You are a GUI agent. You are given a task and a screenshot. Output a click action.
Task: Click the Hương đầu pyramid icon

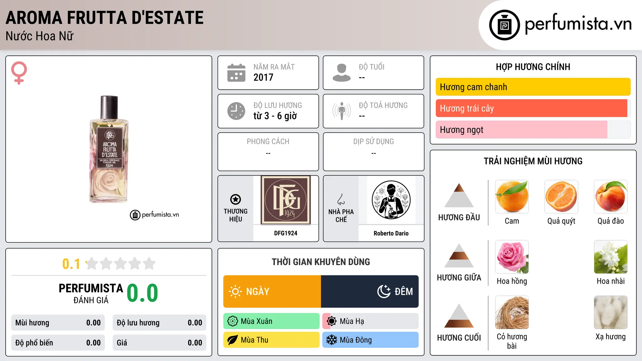459,195
